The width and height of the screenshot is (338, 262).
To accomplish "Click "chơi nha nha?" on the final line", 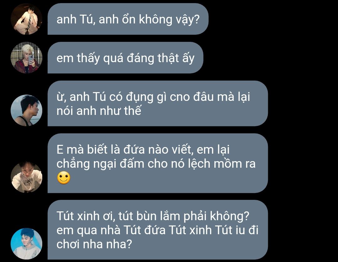I will pos(94,244).
